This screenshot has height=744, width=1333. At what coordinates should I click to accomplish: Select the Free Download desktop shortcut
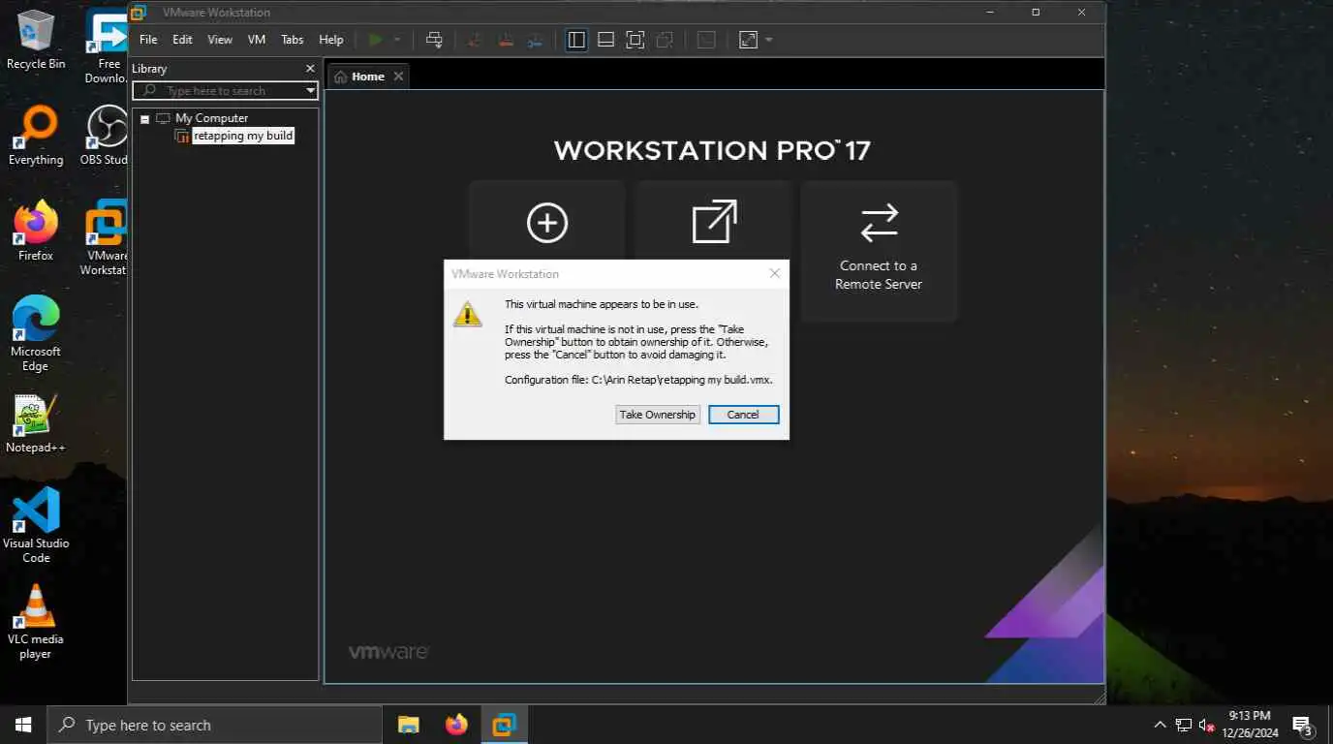click(105, 46)
